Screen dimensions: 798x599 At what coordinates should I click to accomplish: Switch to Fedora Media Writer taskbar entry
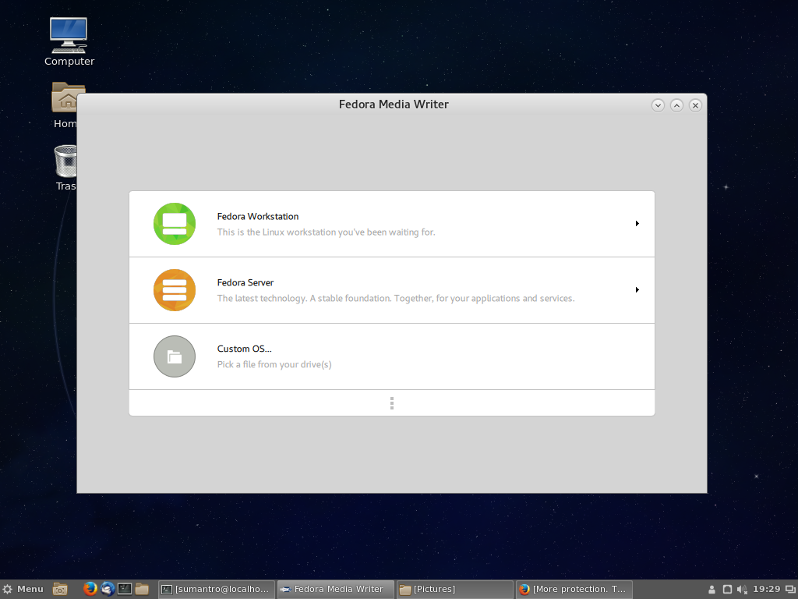click(336, 590)
